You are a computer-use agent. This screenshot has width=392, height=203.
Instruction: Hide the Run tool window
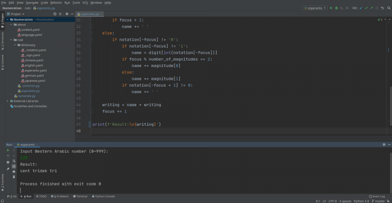[x=389, y=145]
